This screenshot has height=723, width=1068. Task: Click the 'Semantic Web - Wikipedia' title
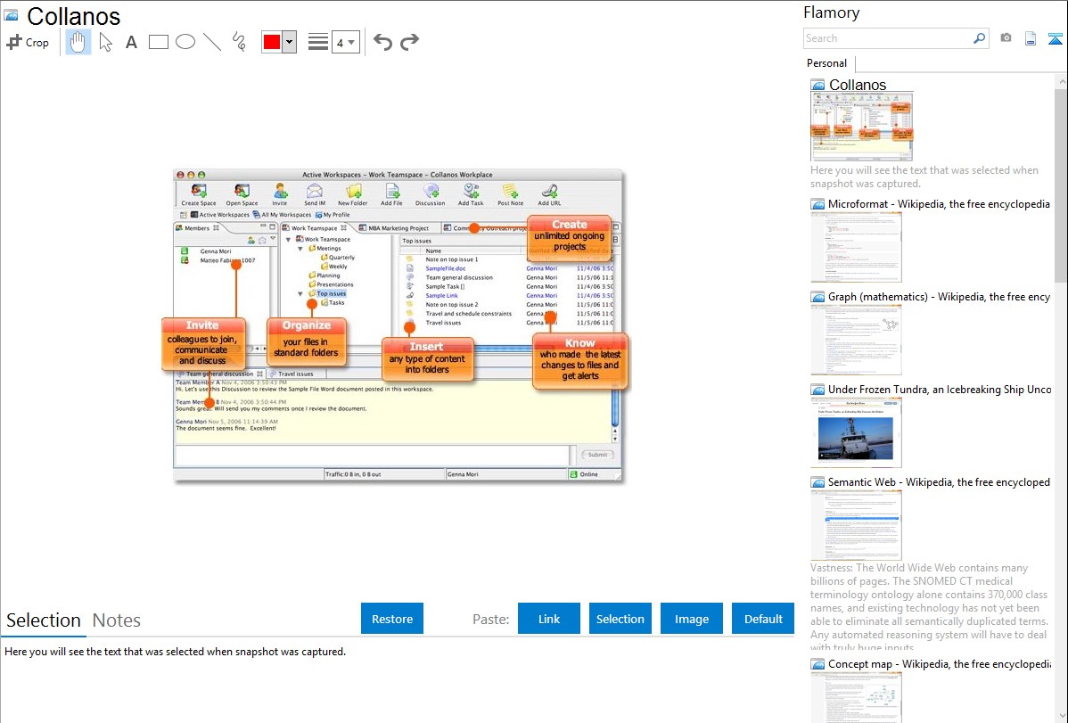(x=939, y=481)
